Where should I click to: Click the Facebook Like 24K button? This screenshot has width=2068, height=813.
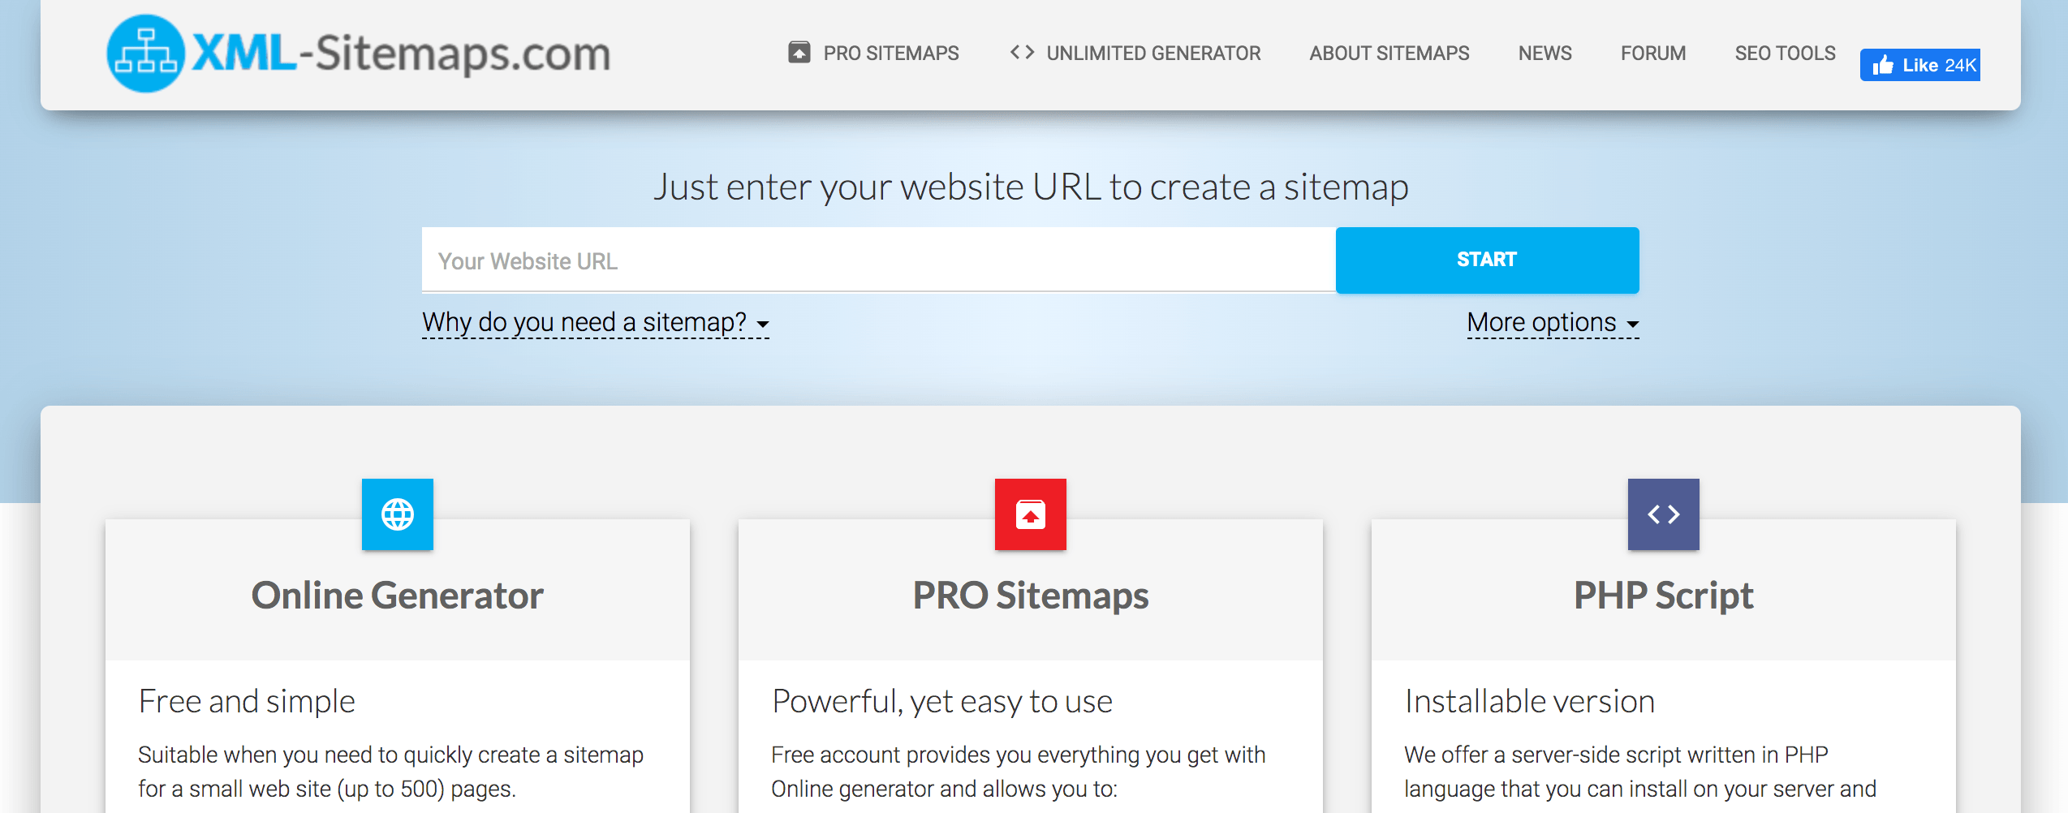point(1920,65)
